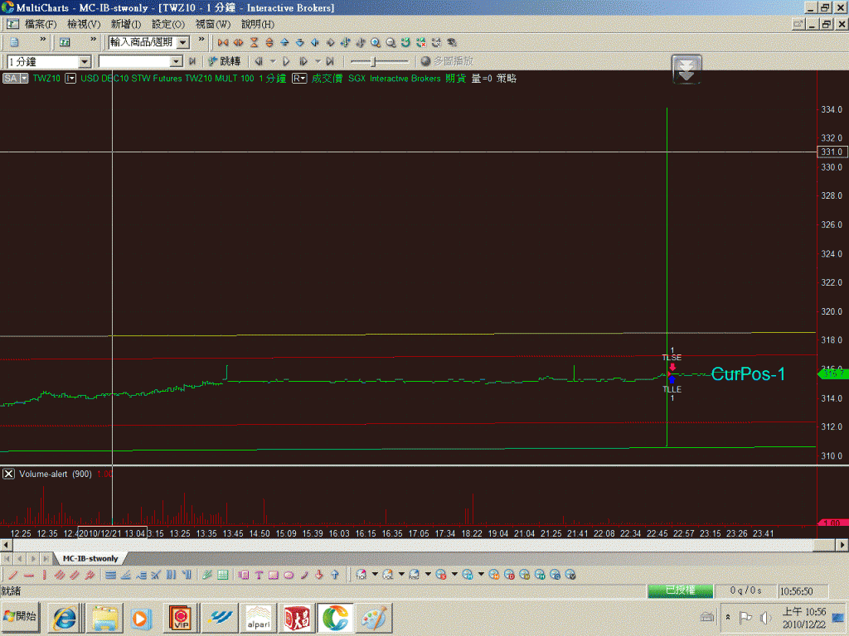The height and width of the screenshot is (636, 849).
Task: Select the horizontal line drawing tool
Action: click(x=29, y=575)
